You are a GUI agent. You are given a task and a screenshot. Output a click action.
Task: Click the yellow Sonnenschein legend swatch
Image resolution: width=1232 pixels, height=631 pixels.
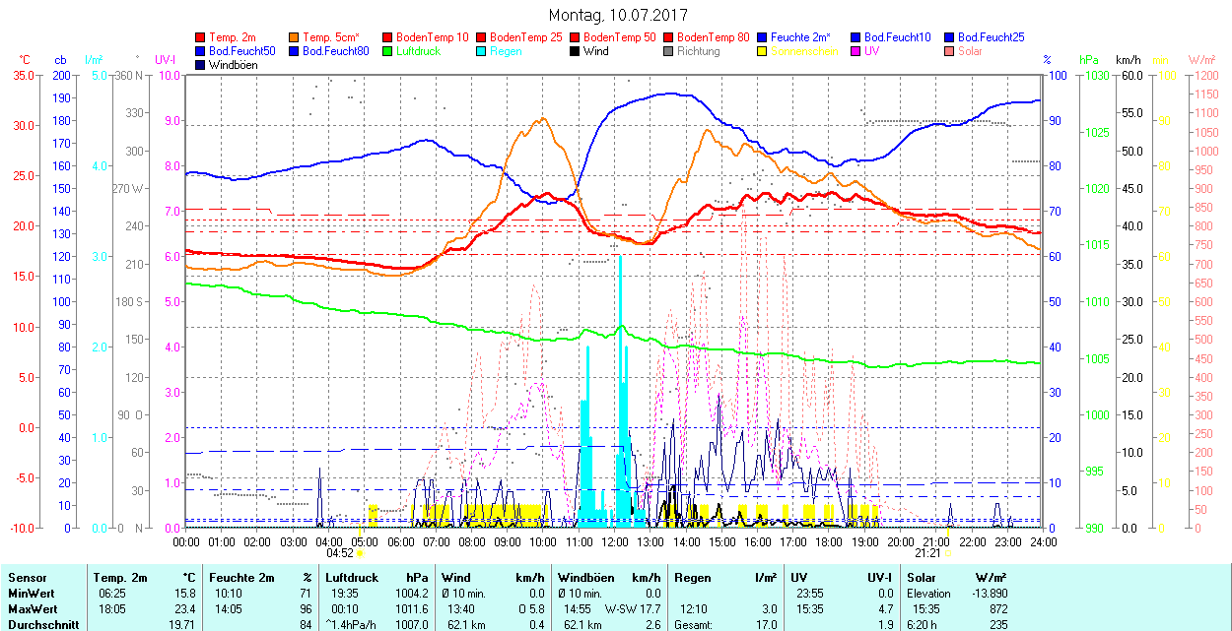coord(761,51)
